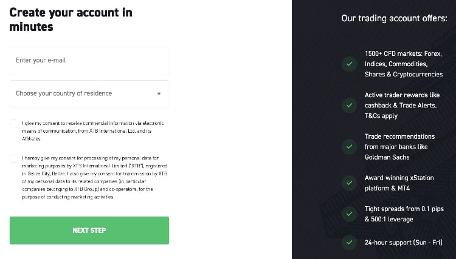Click the NEXT STEP button
Viewport: 456px width, 259px height.
pos(89,230)
